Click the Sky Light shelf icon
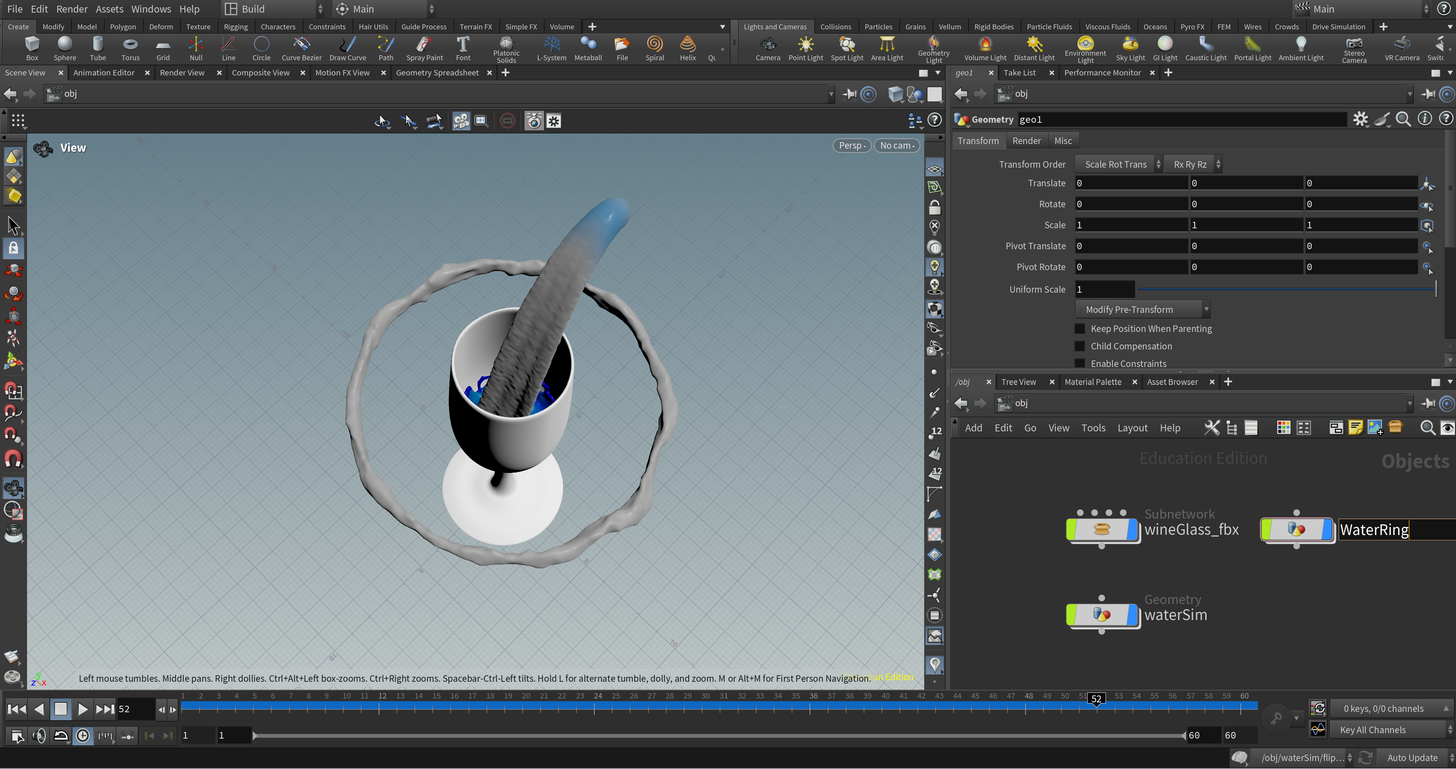Screen dimensions: 1456x769 pyautogui.click(x=1130, y=49)
